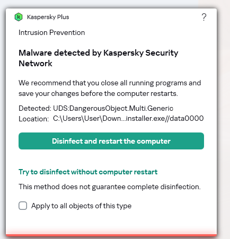Screen dimensions: 230x239
Task: Open help via the question mark icon
Action: point(204,17)
